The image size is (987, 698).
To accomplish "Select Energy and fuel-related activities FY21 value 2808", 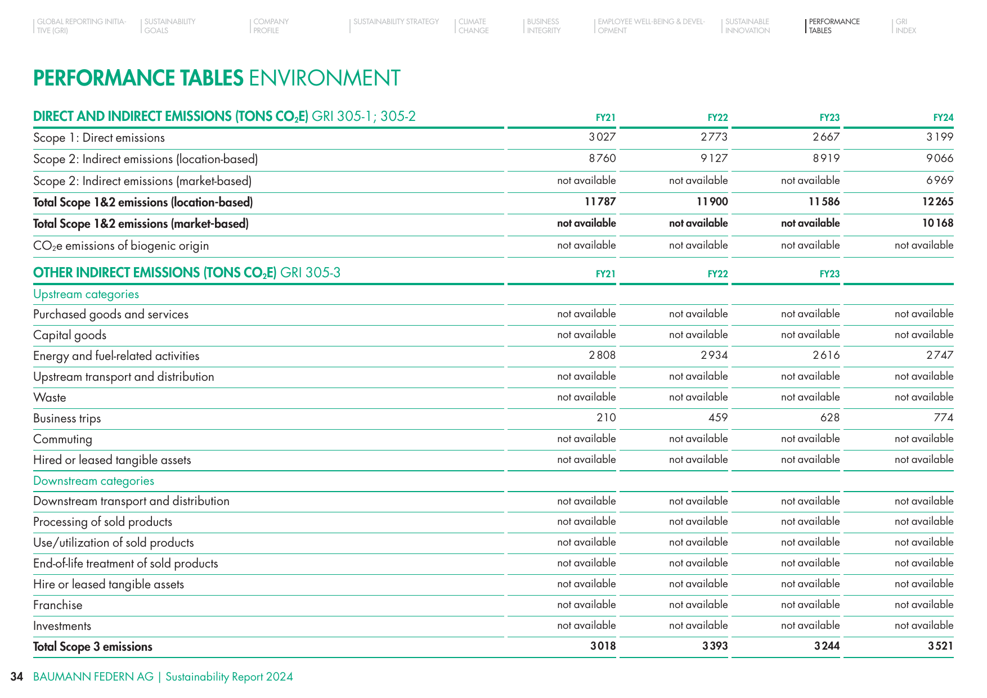I will click(x=602, y=355).
